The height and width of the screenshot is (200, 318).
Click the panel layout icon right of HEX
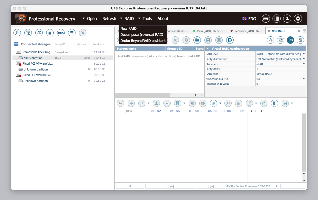[x=300, y=40]
